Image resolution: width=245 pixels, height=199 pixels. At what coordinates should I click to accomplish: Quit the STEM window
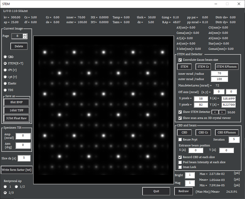(156, 191)
